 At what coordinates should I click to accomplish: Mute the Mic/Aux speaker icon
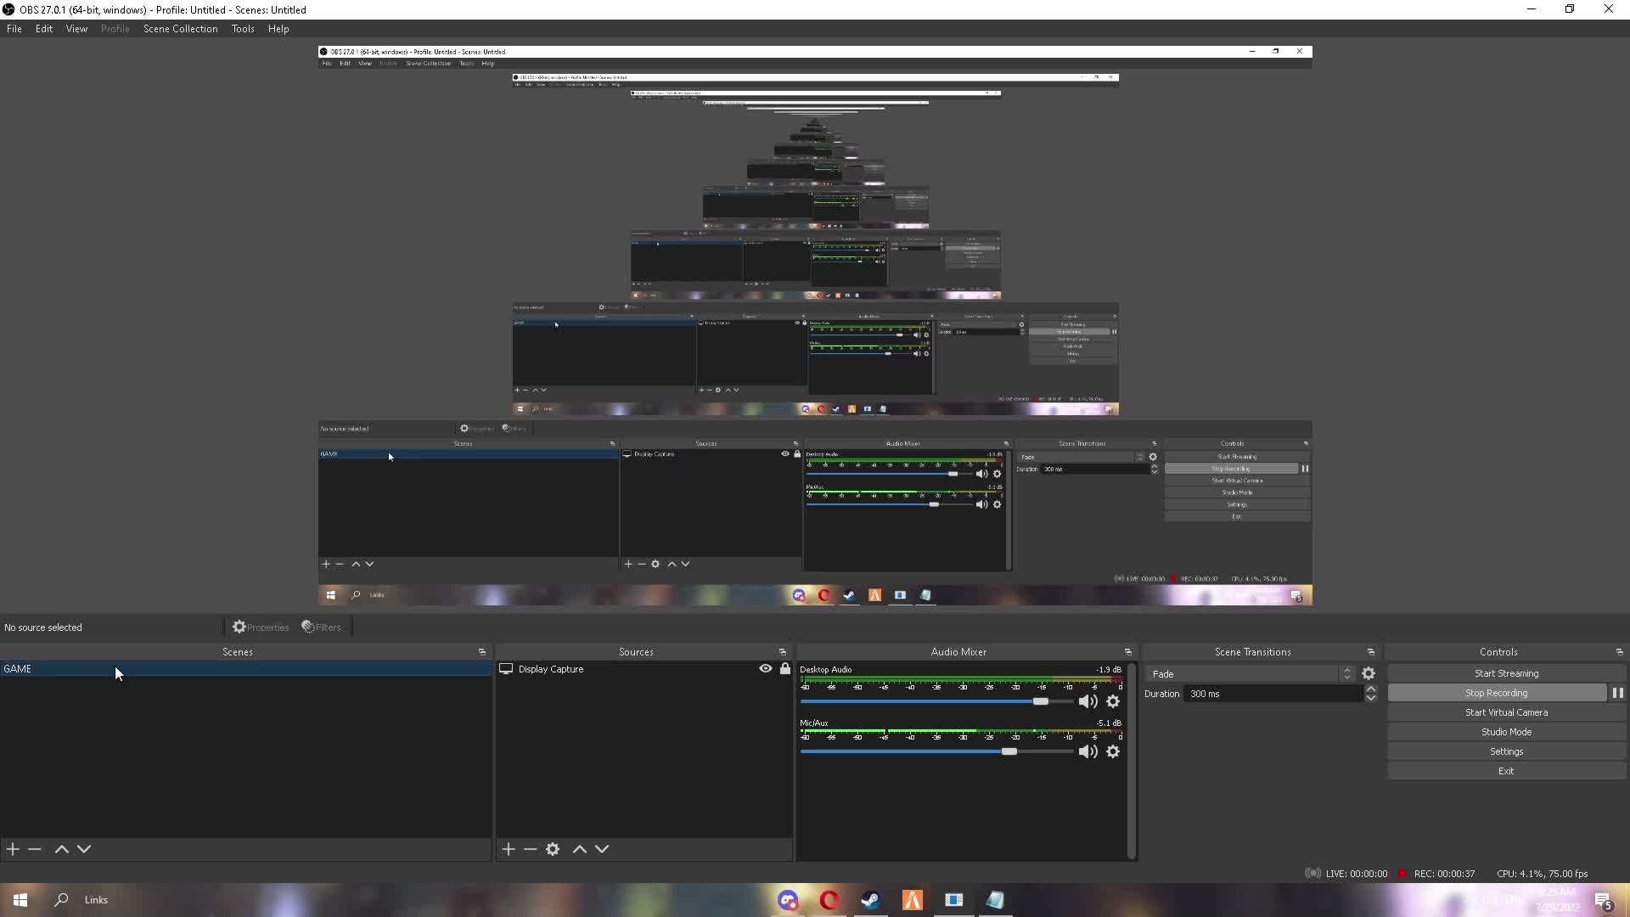click(x=1088, y=751)
